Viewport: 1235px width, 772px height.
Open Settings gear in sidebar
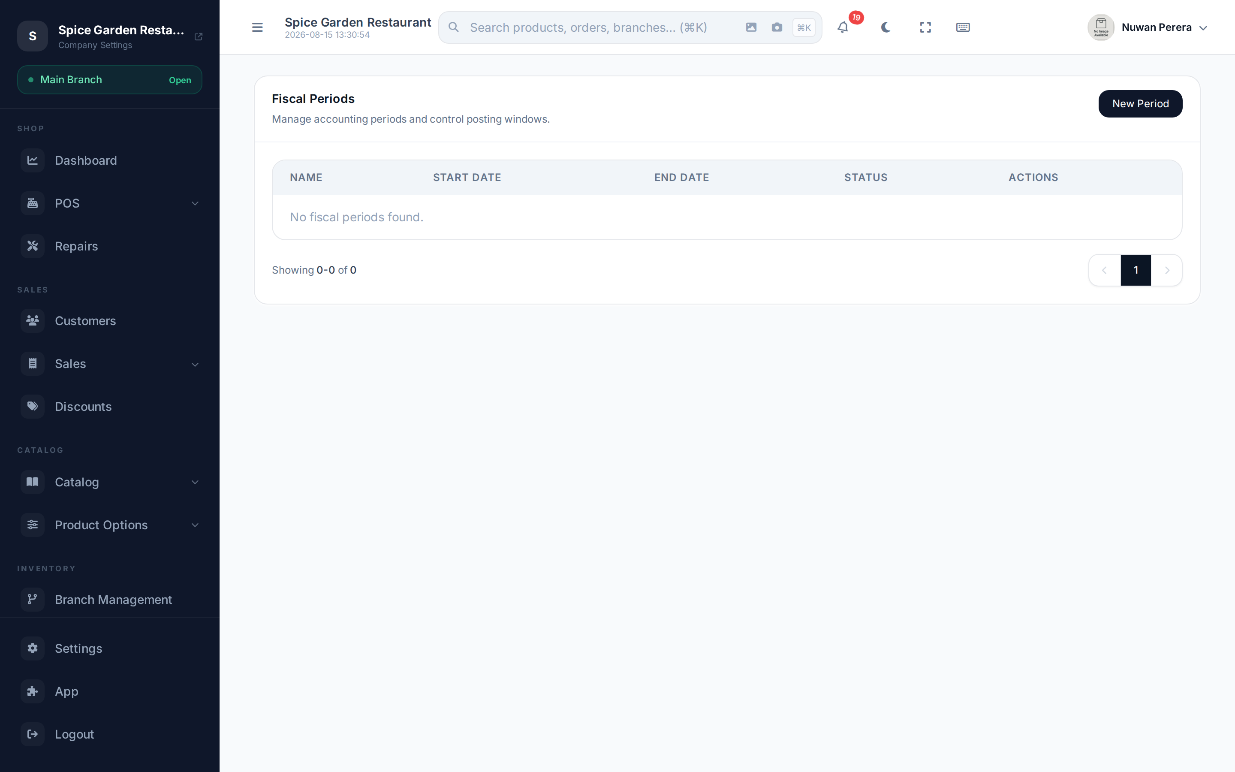[x=110, y=648]
